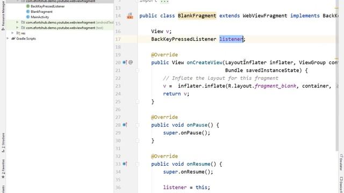This screenshot has height=193, width=344.
Task: Click the fold end marker on line 30
Action: tap(138, 140)
